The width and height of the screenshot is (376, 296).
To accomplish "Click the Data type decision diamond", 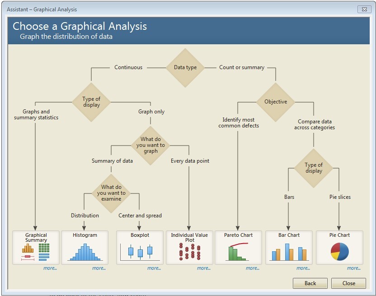I will click(185, 68).
